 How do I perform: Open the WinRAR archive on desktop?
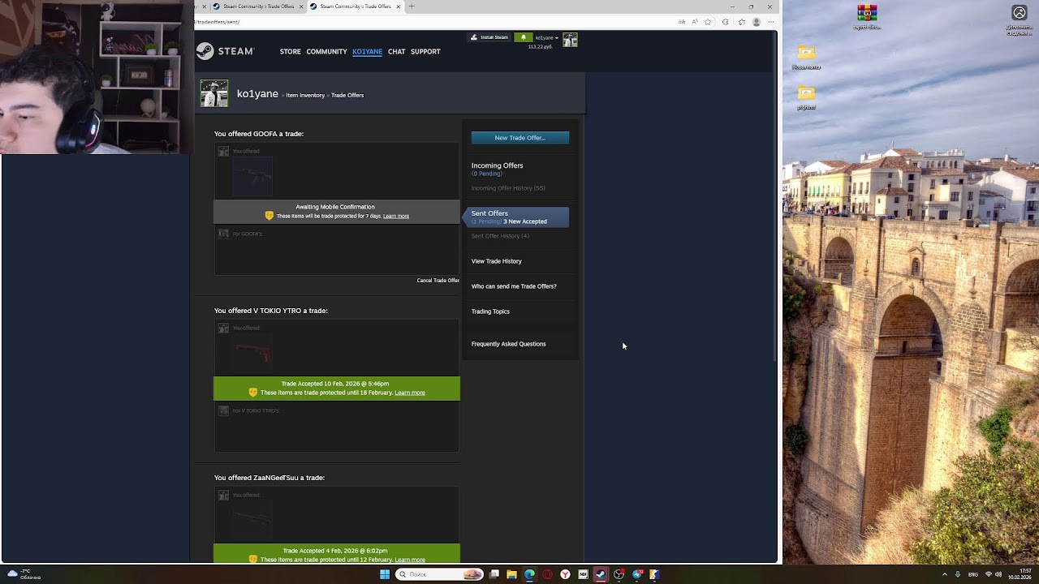(x=867, y=17)
